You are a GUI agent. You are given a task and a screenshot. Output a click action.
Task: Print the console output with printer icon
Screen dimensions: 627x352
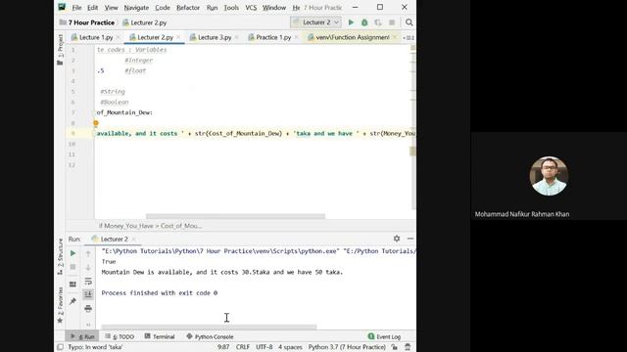[88, 309]
